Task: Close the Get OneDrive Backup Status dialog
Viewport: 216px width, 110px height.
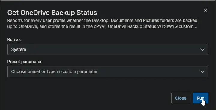Action: (205, 11)
